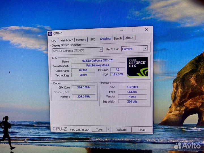Viewport: 204px width, 153px height.
Task: Click the 195.0 W TDP value
Action: click(118, 74)
